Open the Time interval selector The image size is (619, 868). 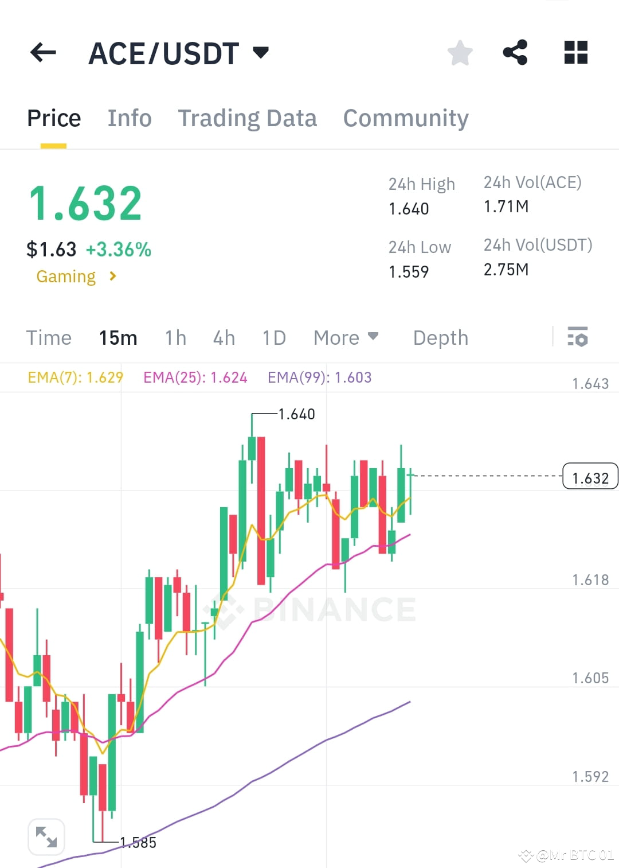pos(49,338)
